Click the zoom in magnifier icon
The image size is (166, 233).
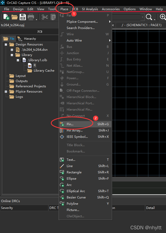pos(163,17)
